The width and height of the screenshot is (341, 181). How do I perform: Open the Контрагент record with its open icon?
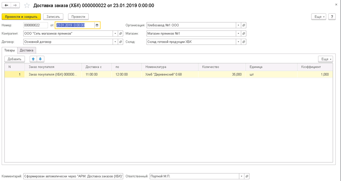click(x=120, y=34)
